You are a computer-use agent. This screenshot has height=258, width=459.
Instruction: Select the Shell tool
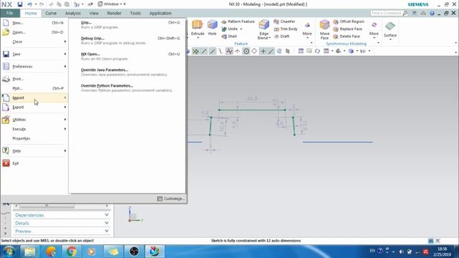(229, 37)
